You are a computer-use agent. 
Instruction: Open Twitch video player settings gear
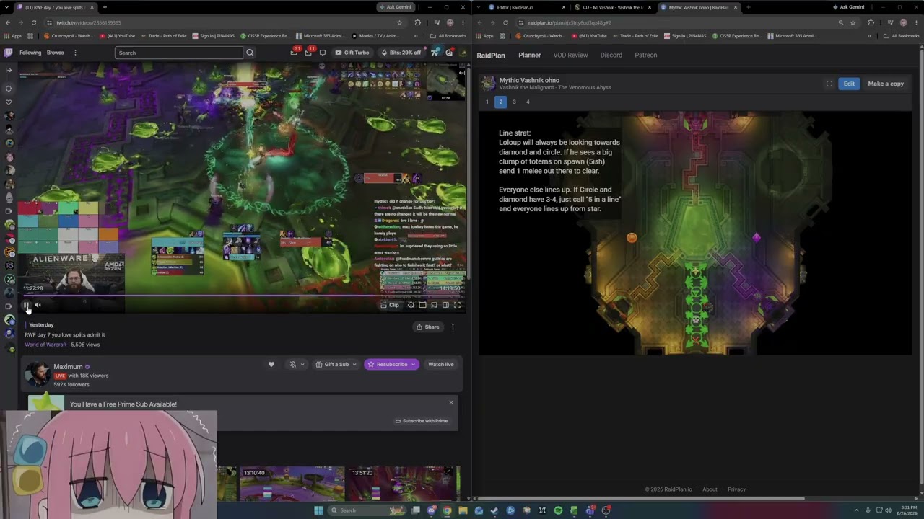point(411,305)
